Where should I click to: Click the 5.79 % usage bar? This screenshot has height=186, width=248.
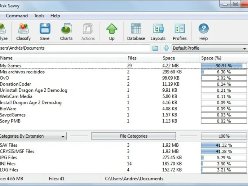coord(224,157)
